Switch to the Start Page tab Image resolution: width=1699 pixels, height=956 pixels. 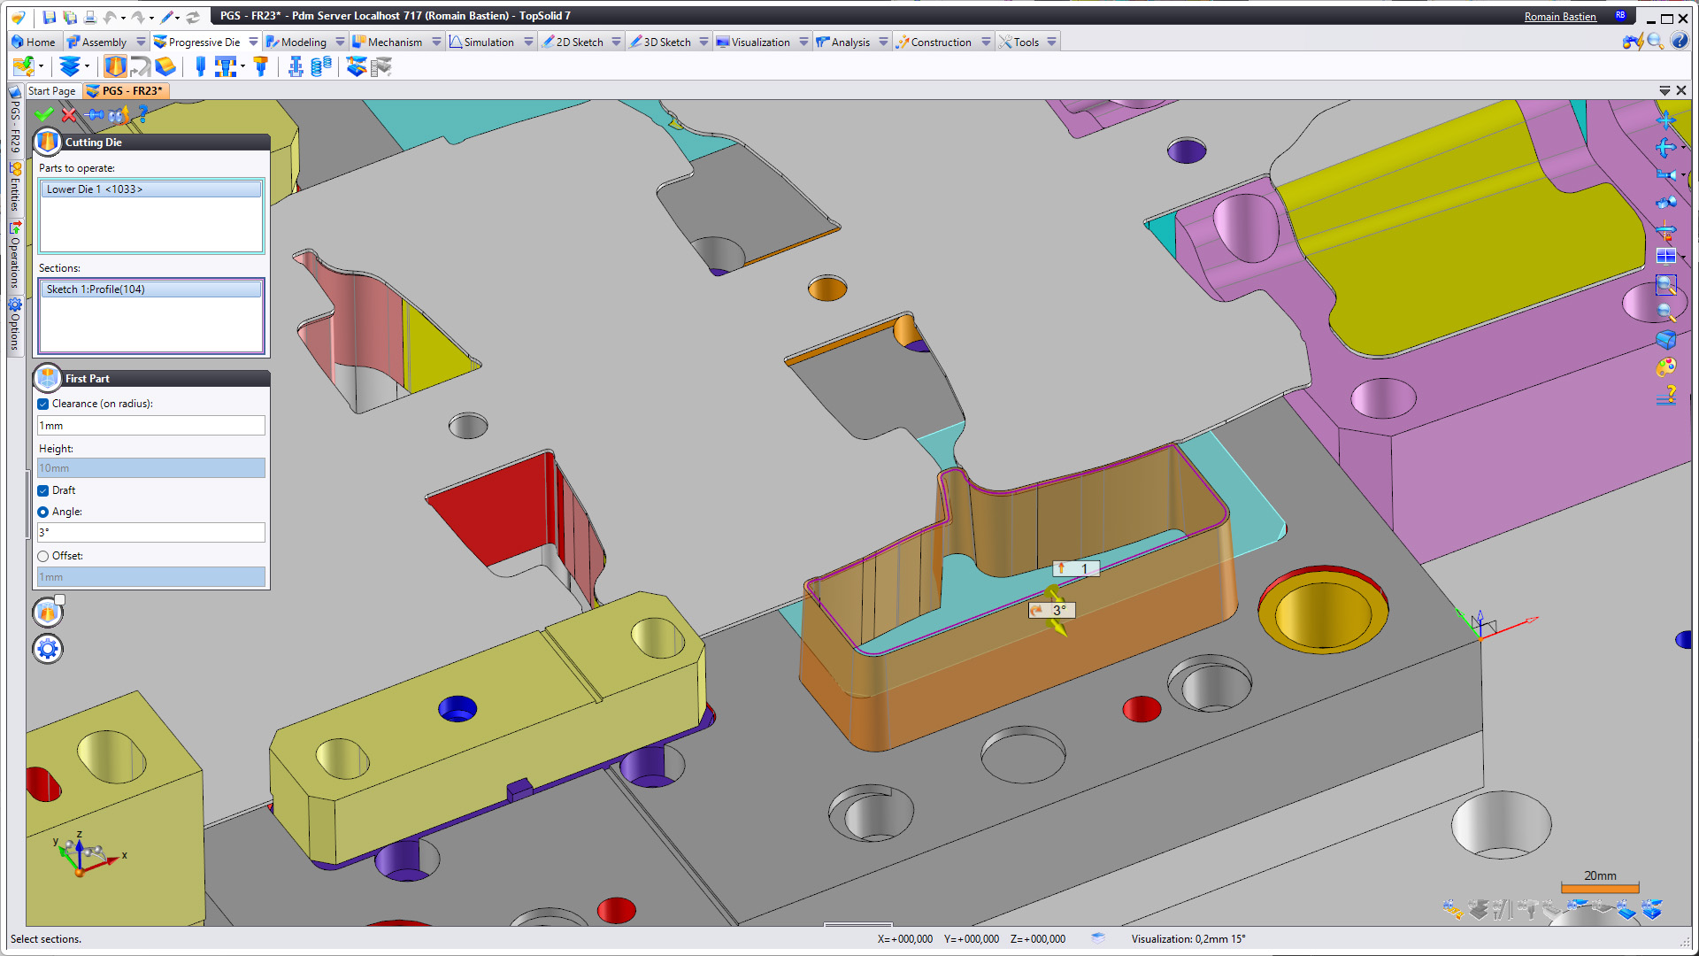click(x=51, y=90)
